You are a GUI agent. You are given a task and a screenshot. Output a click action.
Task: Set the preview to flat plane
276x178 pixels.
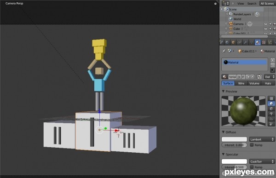(271, 98)
